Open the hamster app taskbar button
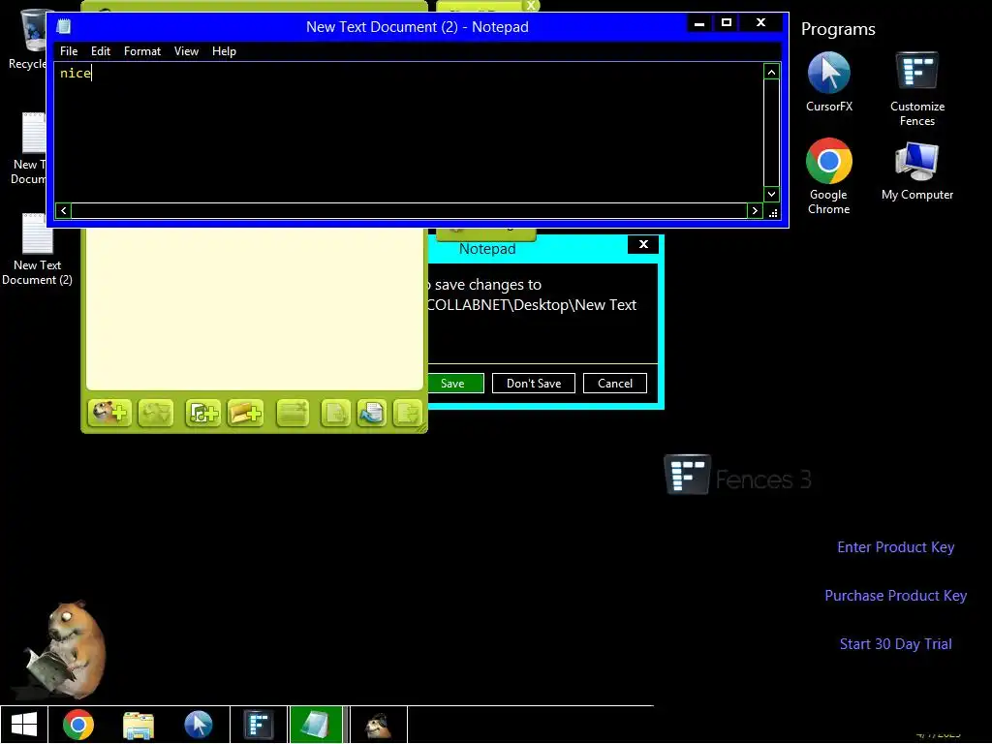Screen dimensions: 992x744 point(379,725)
